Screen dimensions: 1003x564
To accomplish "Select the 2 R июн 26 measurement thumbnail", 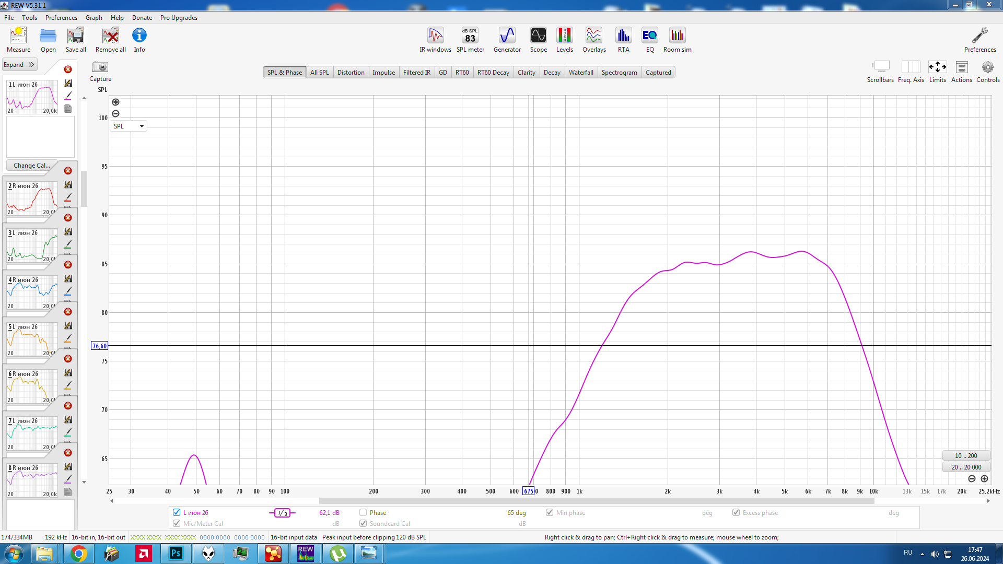I will (x=32, y=198).
